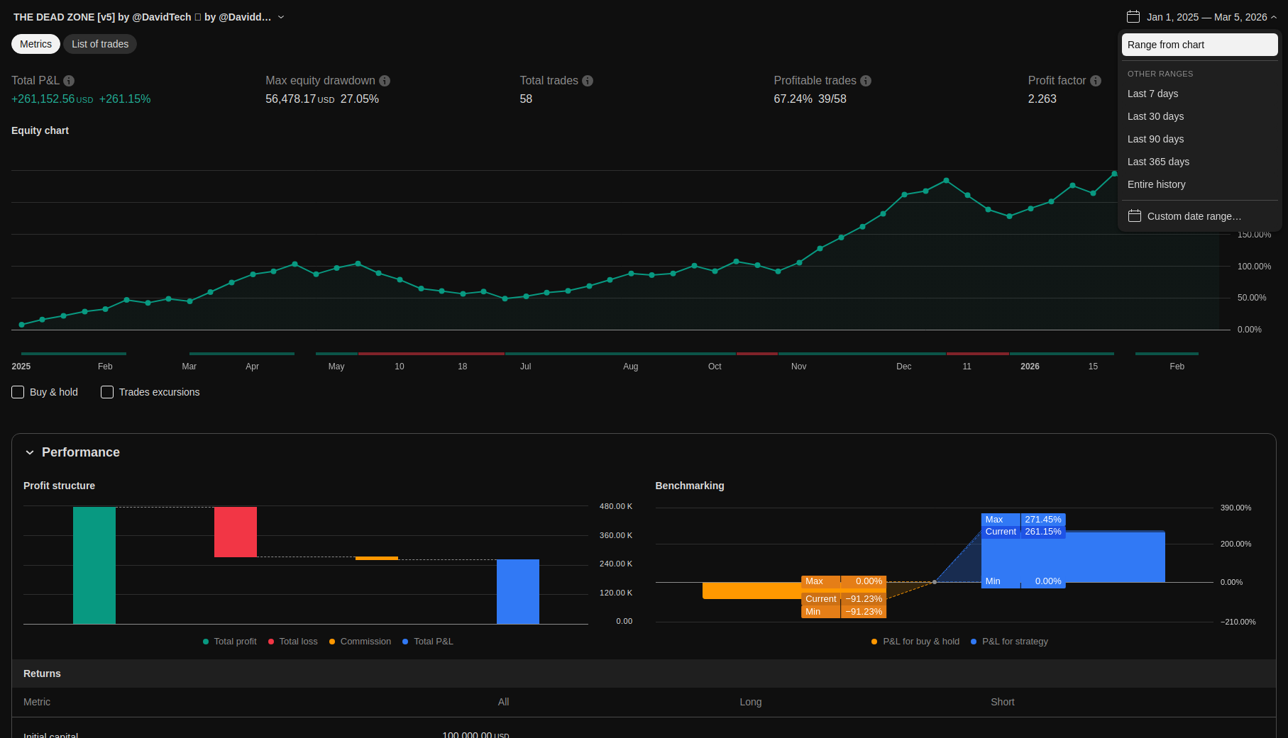This screenshot has width=1288, height=738.
Task: Open the Metrics tab
Action: [35, 44]
